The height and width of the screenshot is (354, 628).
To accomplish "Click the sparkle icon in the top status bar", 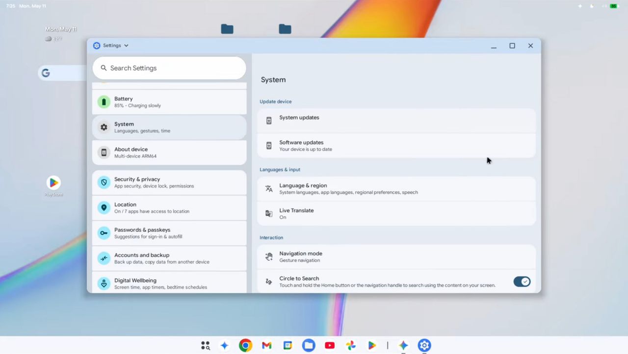I will pyautogui.click(x=580, y=6).
